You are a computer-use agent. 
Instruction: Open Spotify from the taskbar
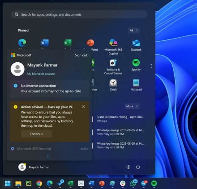[x=154, y=183]
